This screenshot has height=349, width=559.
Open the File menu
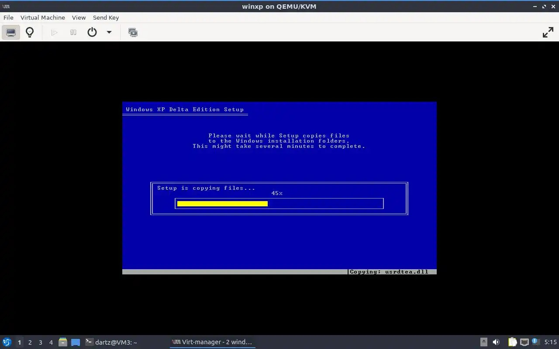click(x=8, y=17)
